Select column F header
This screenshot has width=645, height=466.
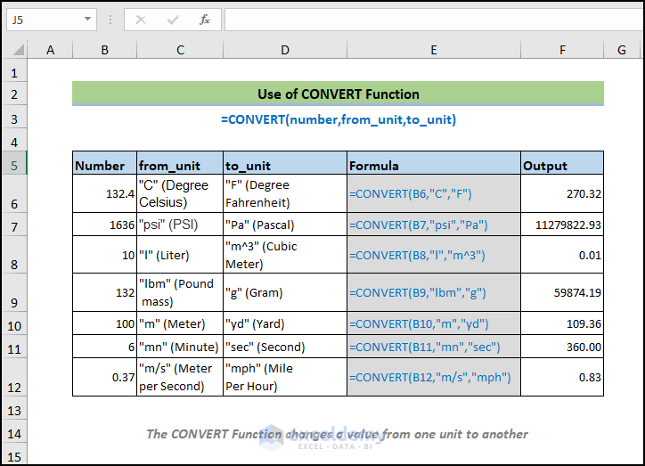[x=562, y=50]
